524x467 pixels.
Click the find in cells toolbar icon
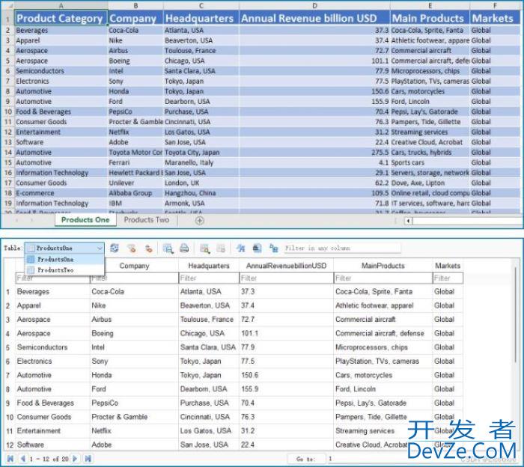240,248
